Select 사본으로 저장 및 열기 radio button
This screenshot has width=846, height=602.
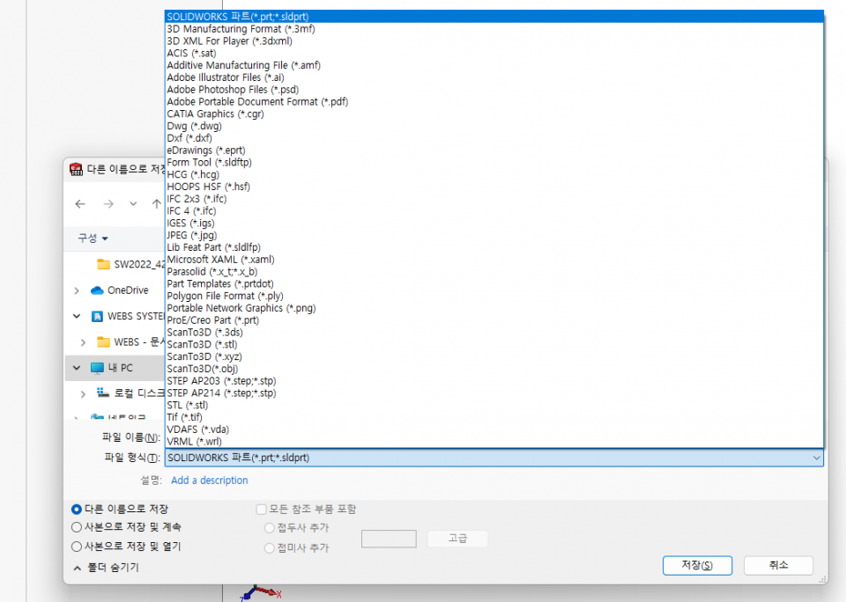pos(77,547)
